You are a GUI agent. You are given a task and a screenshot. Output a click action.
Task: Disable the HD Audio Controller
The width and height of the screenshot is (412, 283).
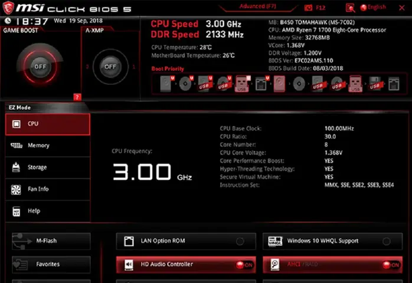(186, 265)
